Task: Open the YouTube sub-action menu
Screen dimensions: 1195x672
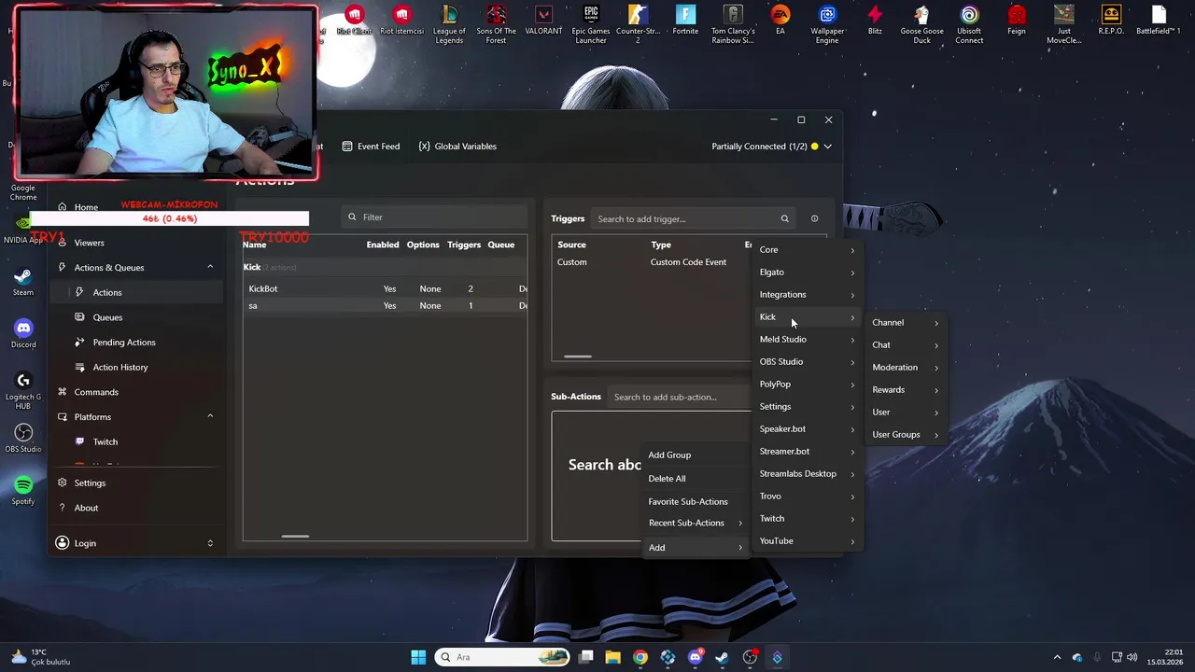Action: 807,541
